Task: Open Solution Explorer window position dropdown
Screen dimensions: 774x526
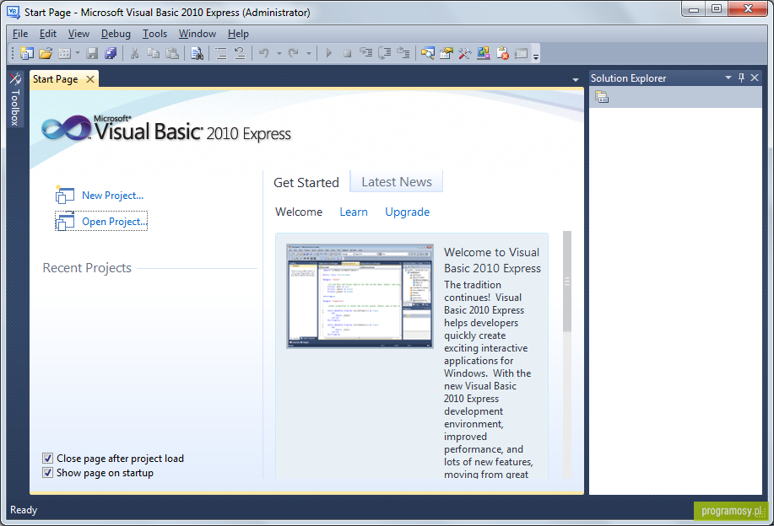Action: pyautogui.click(x=728, y=78)
